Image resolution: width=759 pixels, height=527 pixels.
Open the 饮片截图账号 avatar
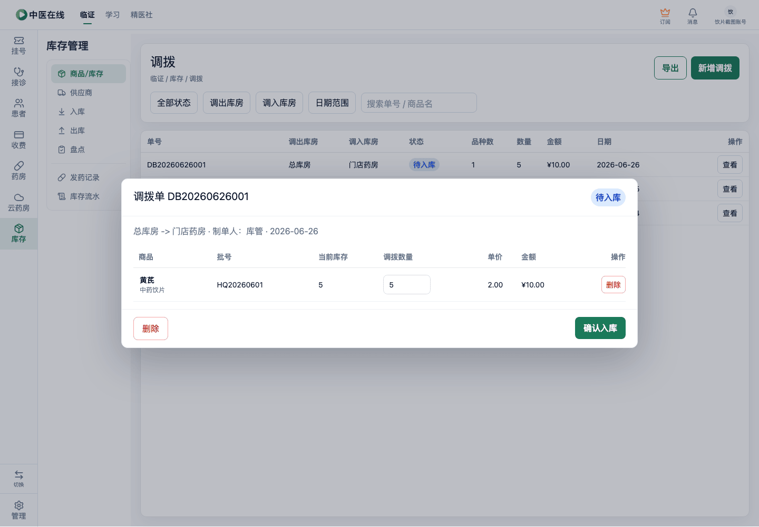(x=731, y=12)
